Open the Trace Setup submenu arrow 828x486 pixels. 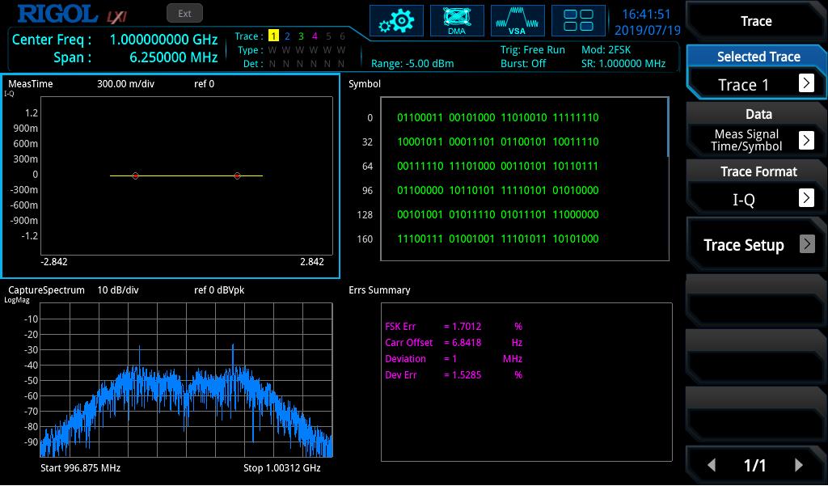pos(807,244)
